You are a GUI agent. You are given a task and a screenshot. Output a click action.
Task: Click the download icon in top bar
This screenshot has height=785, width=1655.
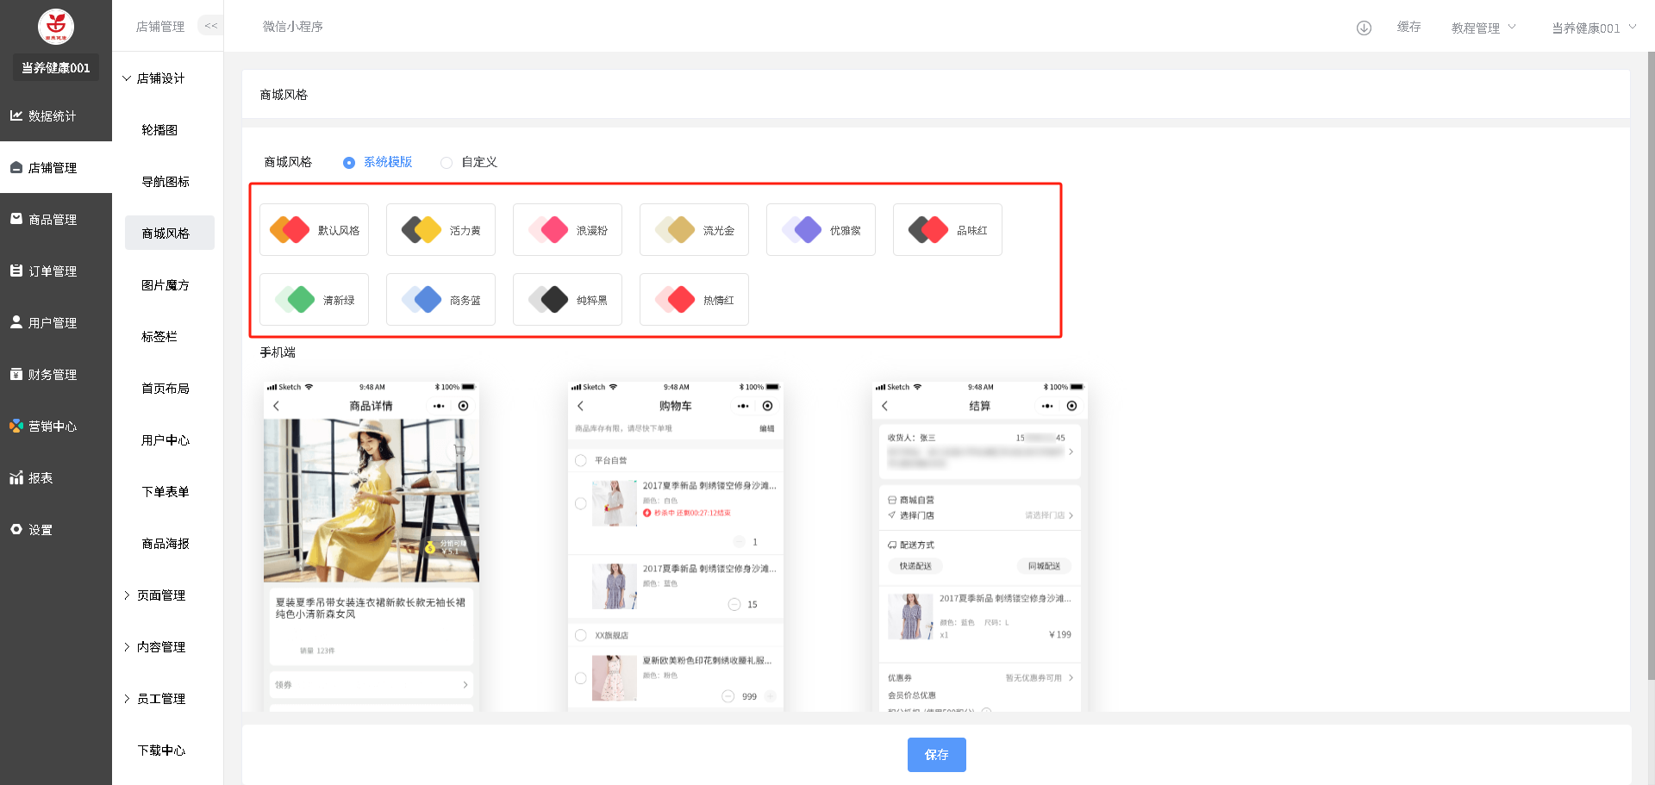tap(1364, 28)
